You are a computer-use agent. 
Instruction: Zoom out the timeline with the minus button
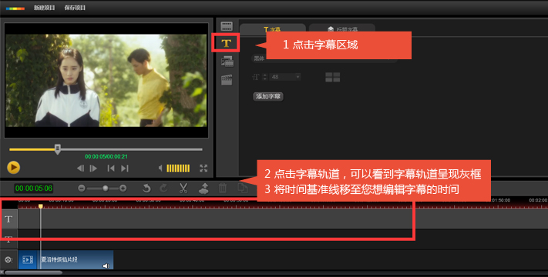click(x=82, y=189)
